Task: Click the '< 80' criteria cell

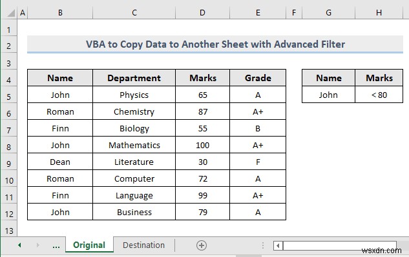Action: coord(379,95)
